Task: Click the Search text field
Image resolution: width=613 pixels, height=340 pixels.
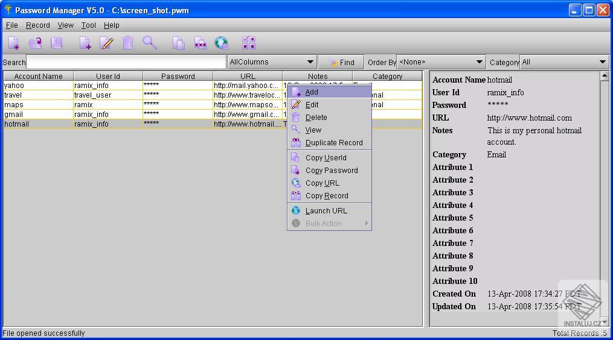Action: point(126,62)
